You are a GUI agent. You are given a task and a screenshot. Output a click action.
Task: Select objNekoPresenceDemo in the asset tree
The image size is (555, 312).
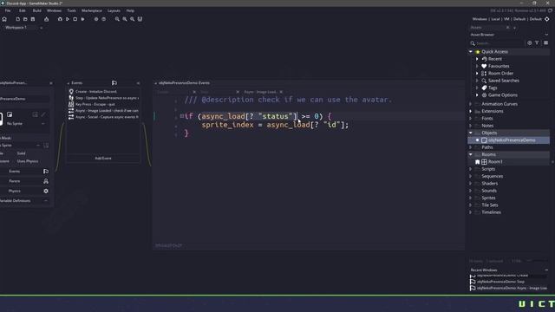click(512, 140)
